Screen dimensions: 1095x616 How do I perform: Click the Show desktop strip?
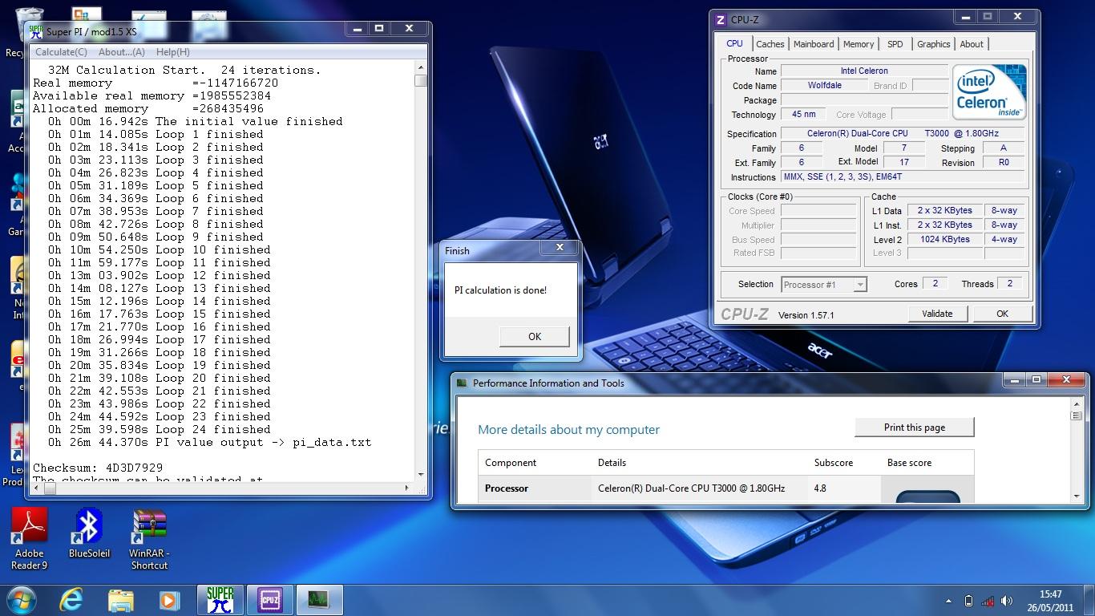pyautogui.click(x=1089, y=601)
